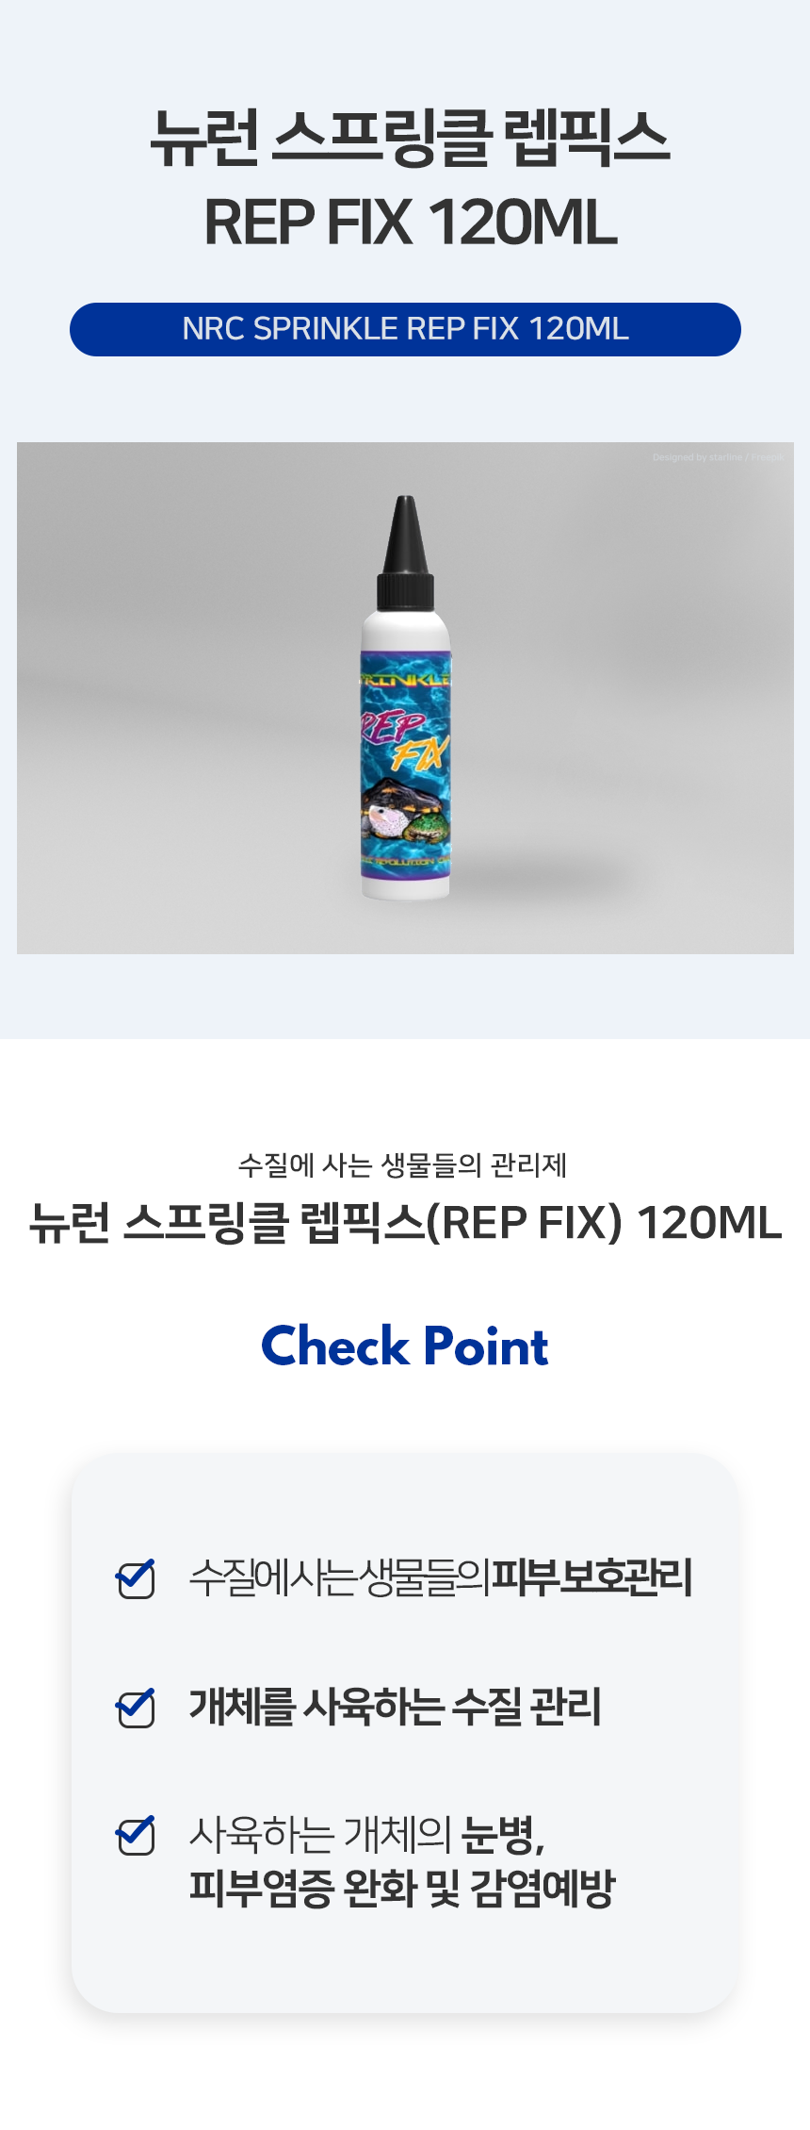This screenshot has height=2130, width=810.
Task: Click the Check Point heading
Action: coord(405,1346)
